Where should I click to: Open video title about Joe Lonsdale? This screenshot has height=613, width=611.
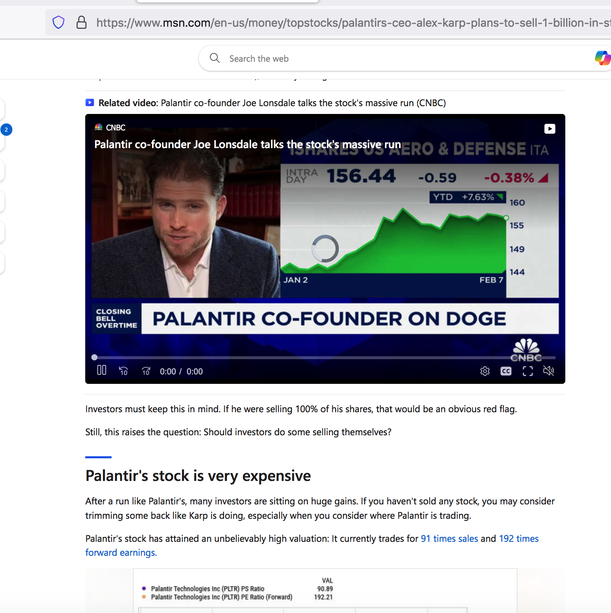[x=247, y=144]
